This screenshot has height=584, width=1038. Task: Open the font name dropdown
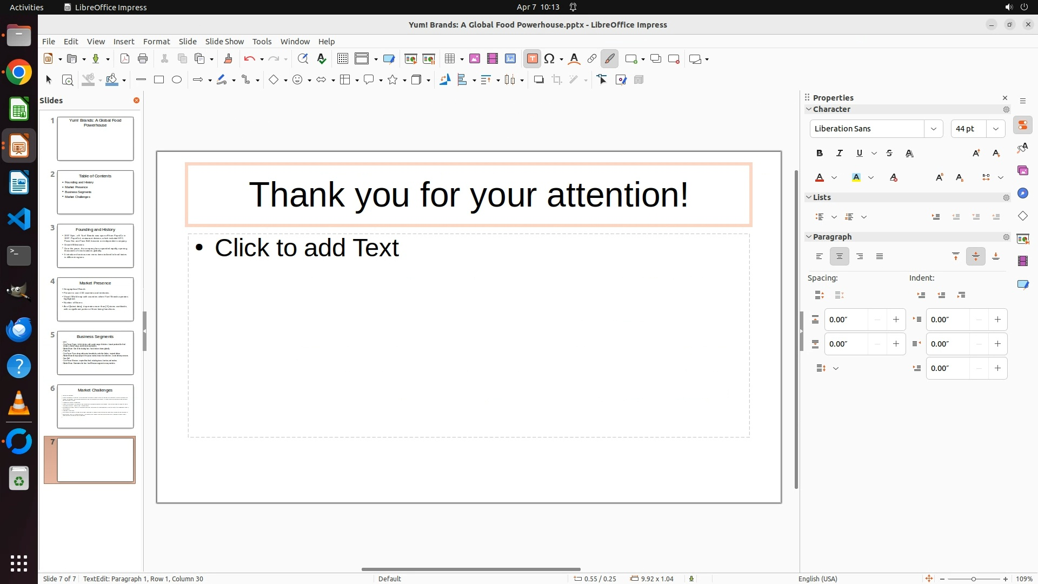point(933,129)
